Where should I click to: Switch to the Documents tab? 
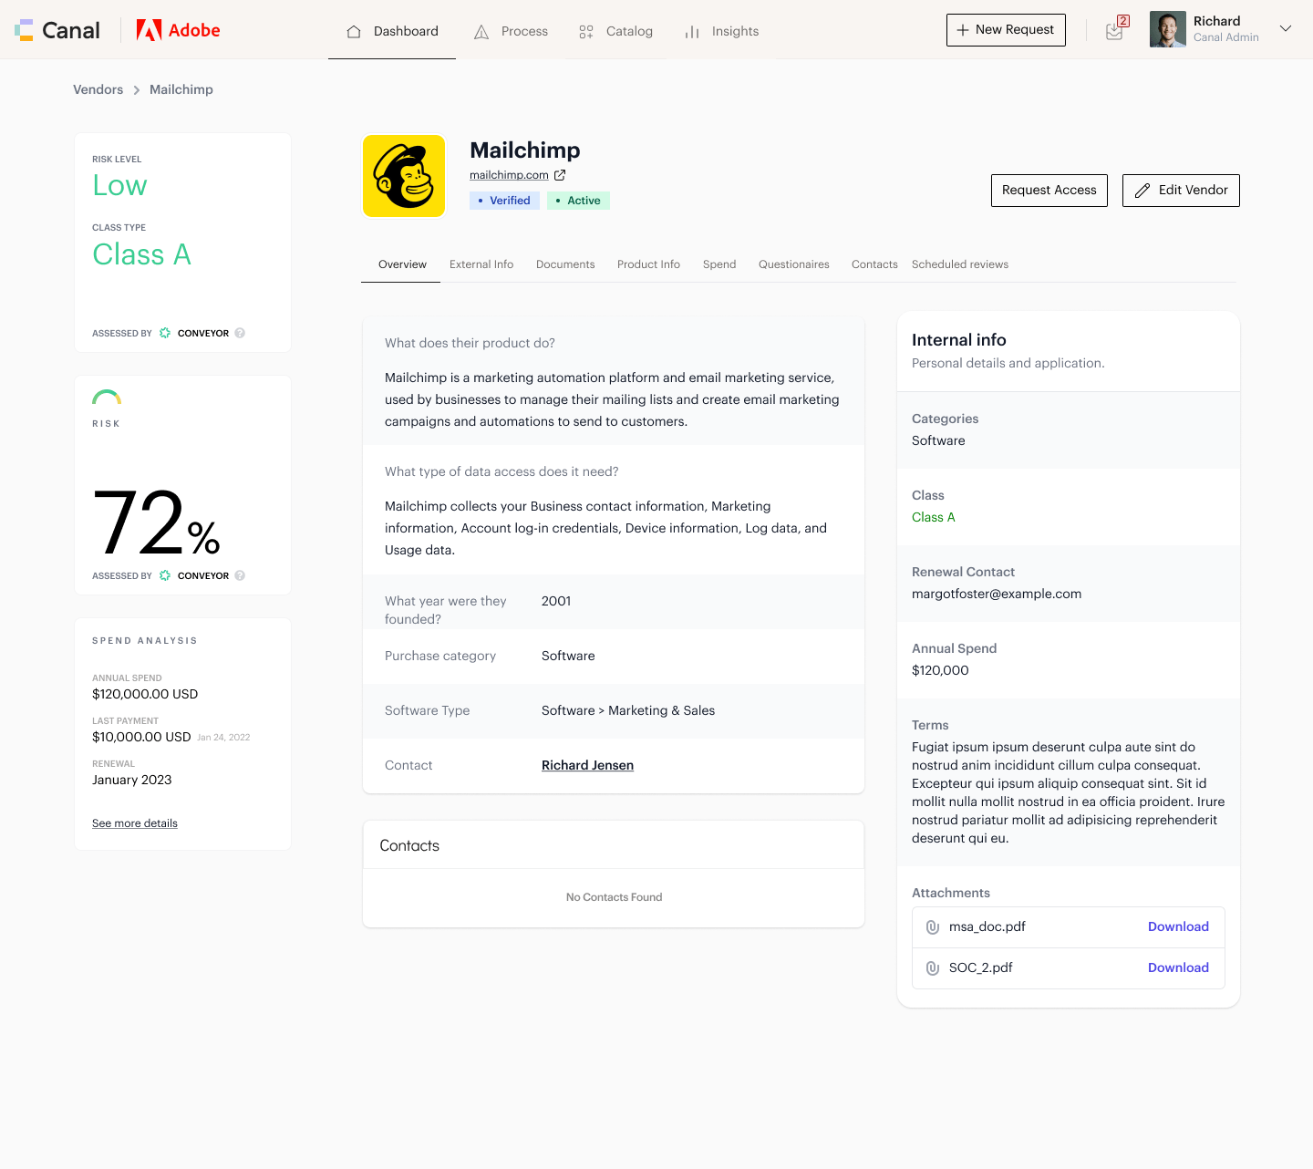tap(565, 264)
